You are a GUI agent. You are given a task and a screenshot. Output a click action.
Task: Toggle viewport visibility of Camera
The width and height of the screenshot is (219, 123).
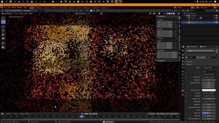[215, 18]
